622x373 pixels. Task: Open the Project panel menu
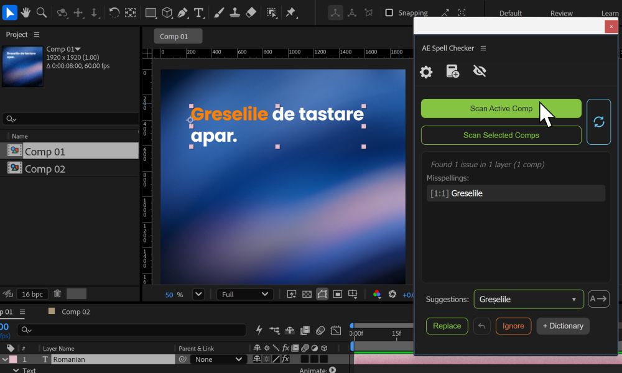click(x=37, y=34)
